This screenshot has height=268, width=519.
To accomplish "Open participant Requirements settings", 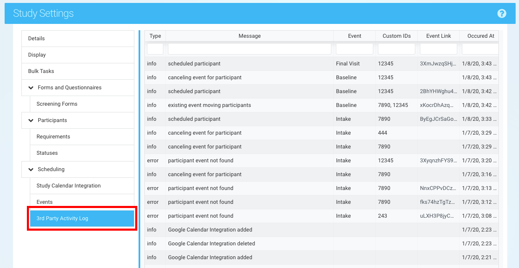I will point(53,137).
